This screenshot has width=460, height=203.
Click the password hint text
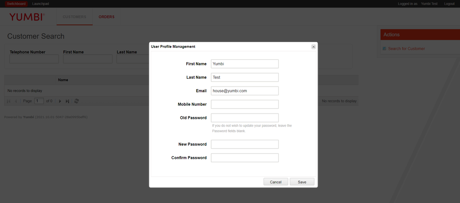pyautogui.click(x=252, y=128)
